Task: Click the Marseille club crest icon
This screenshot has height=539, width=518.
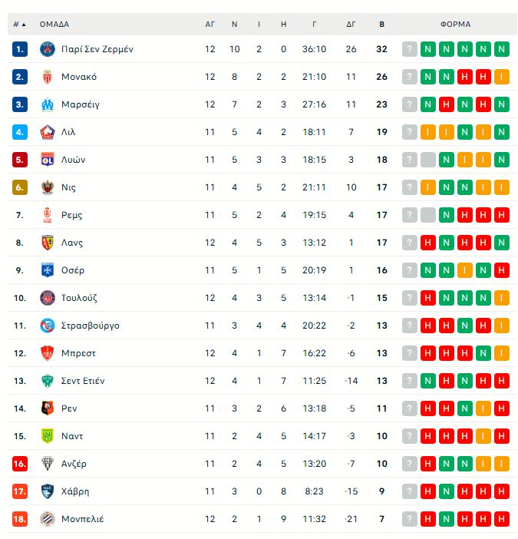Action: [48, 104]
